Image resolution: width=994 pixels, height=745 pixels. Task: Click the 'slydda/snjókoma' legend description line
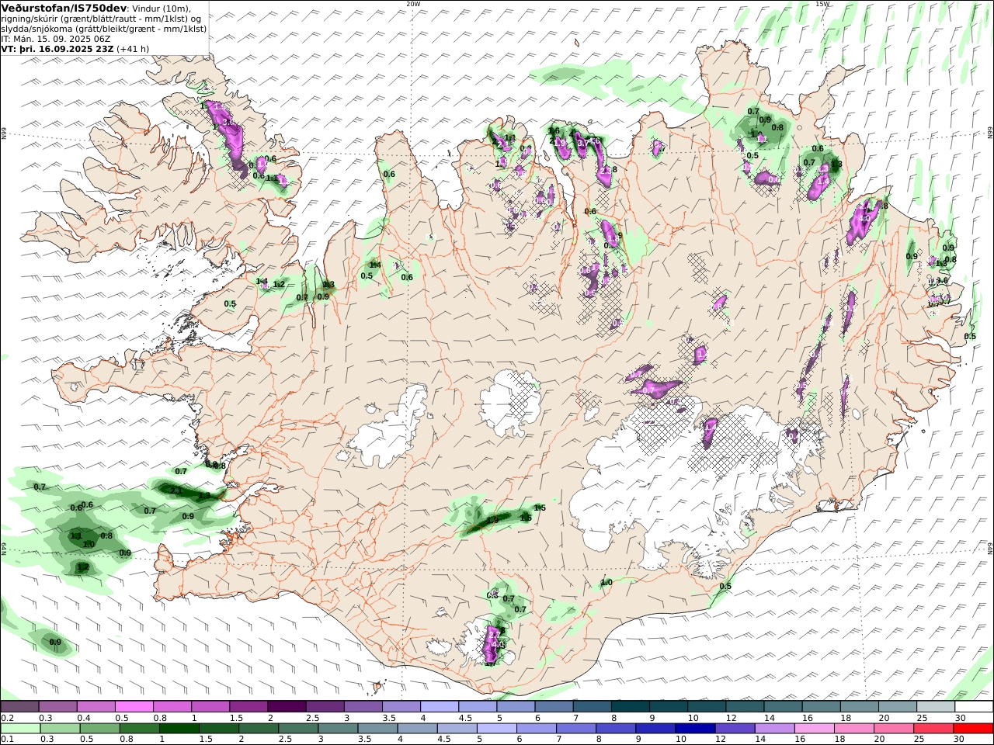click(103, 29)
